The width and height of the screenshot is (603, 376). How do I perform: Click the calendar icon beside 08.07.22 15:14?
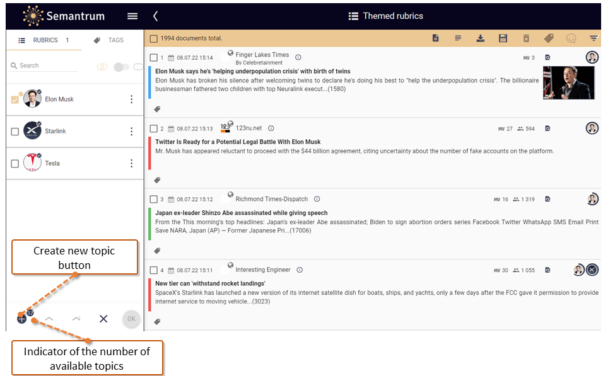[171, 57]
